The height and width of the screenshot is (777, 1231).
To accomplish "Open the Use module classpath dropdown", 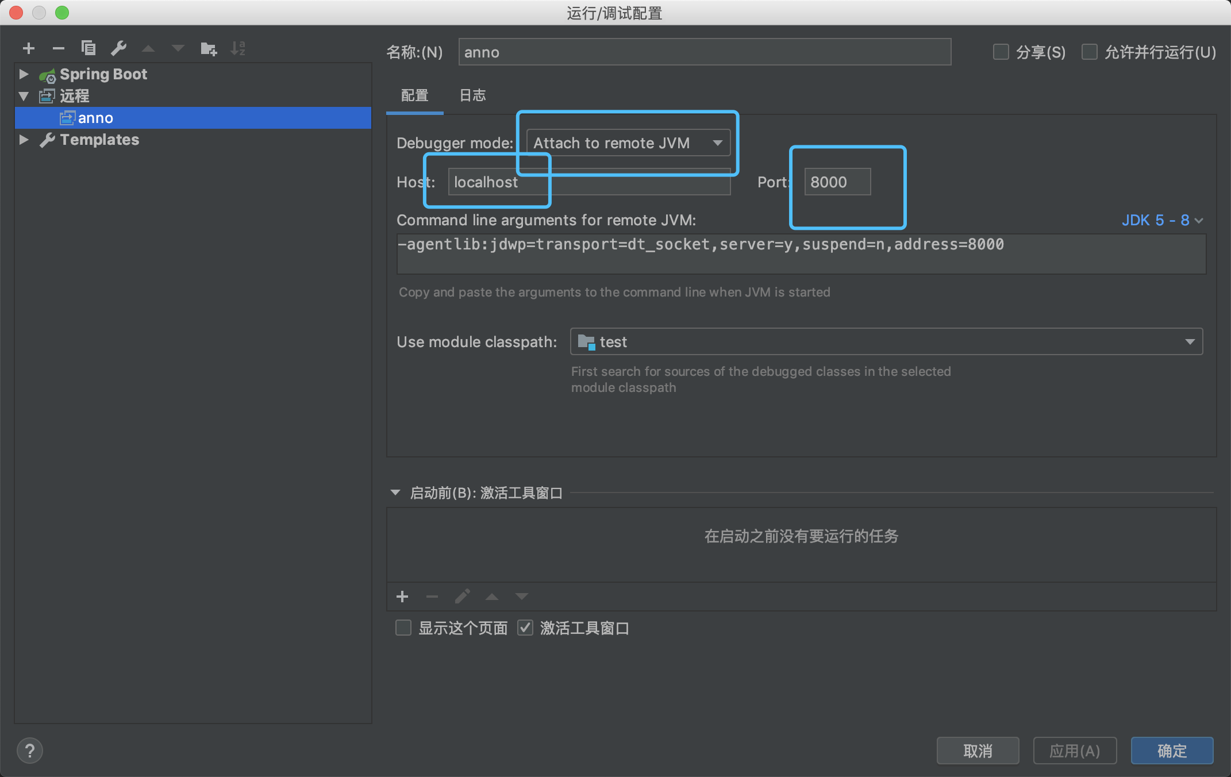I will click(886, 342).
